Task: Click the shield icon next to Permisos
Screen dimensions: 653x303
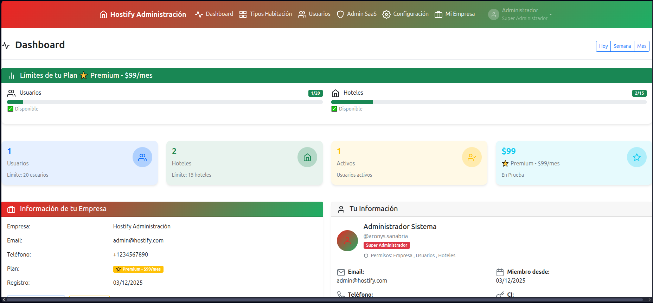Action: click(x=366, y=256)
